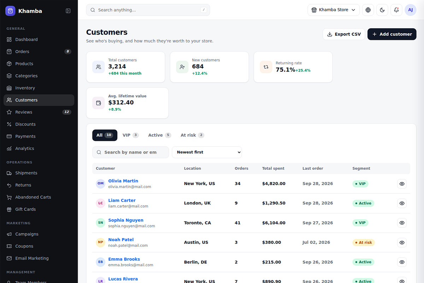The image size is (424, 283).
Task: Open the Khamba Store switcher dropdown
Action: point(334,10)
